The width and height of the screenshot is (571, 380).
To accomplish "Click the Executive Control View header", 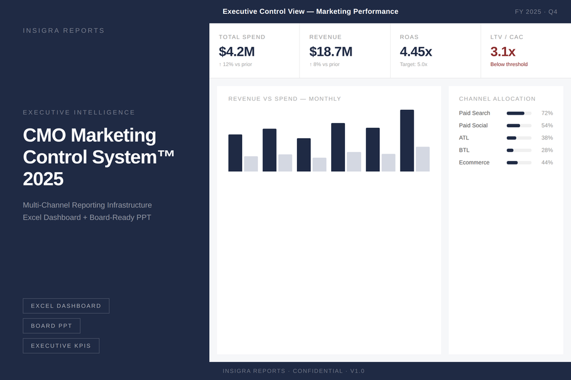I will [x=311, y=11].
